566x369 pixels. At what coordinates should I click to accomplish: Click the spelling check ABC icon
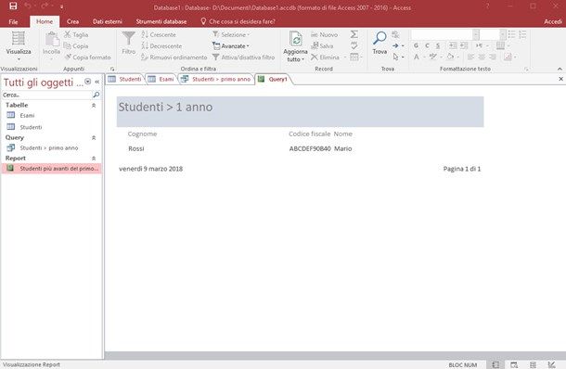pyautogui.click(x=354, y=45)
